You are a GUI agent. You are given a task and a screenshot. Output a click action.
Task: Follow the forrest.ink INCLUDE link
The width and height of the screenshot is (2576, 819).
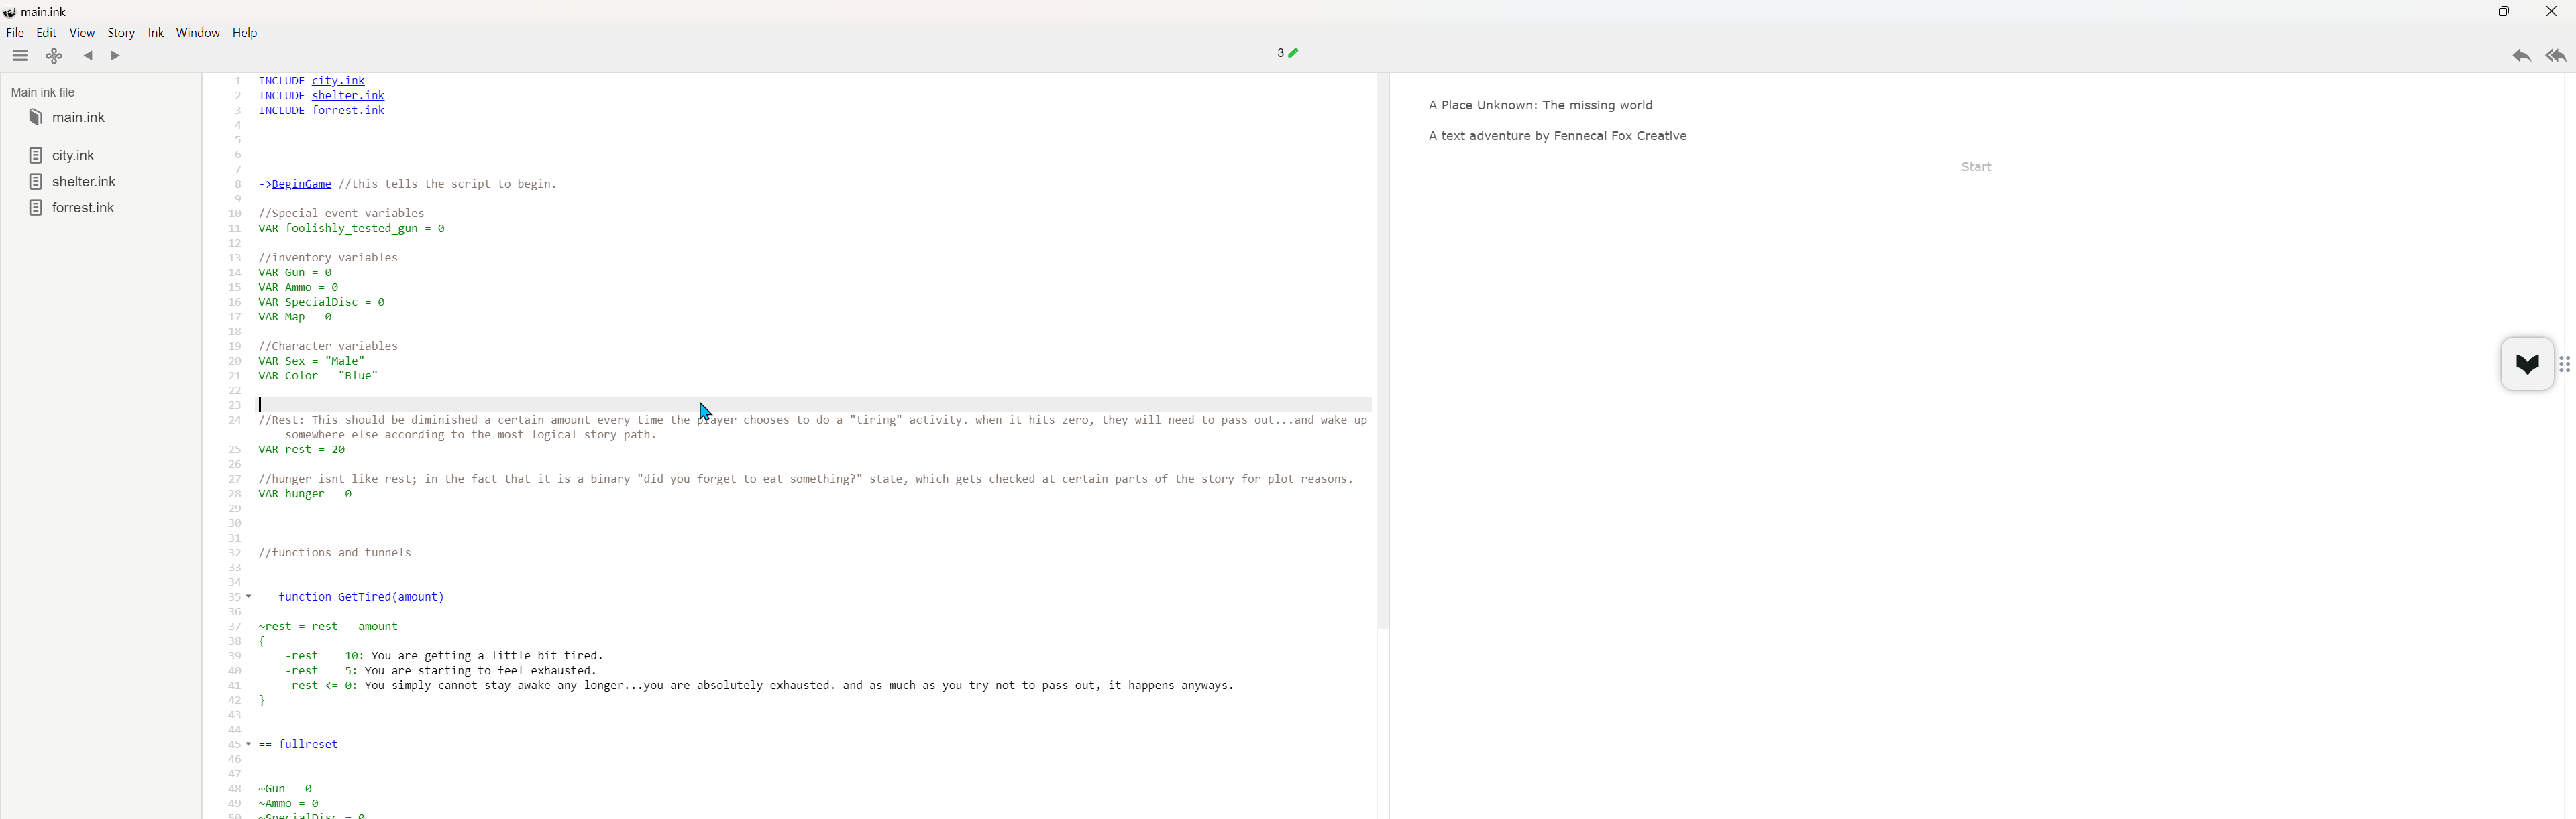click(x=348, y=111)
